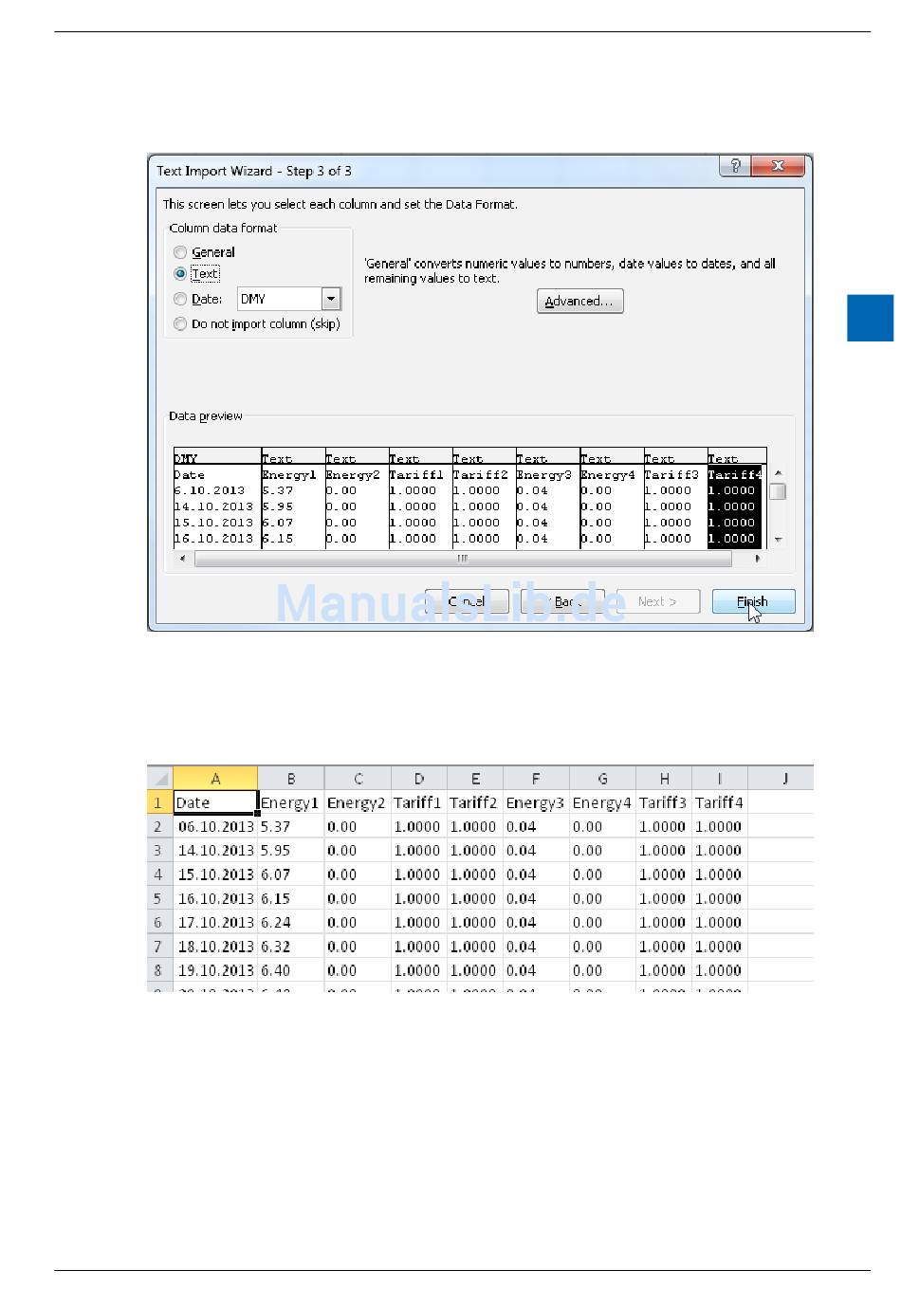
Task: Go back with the Back button
Action: pyautogui.click(x=562, y=601)
